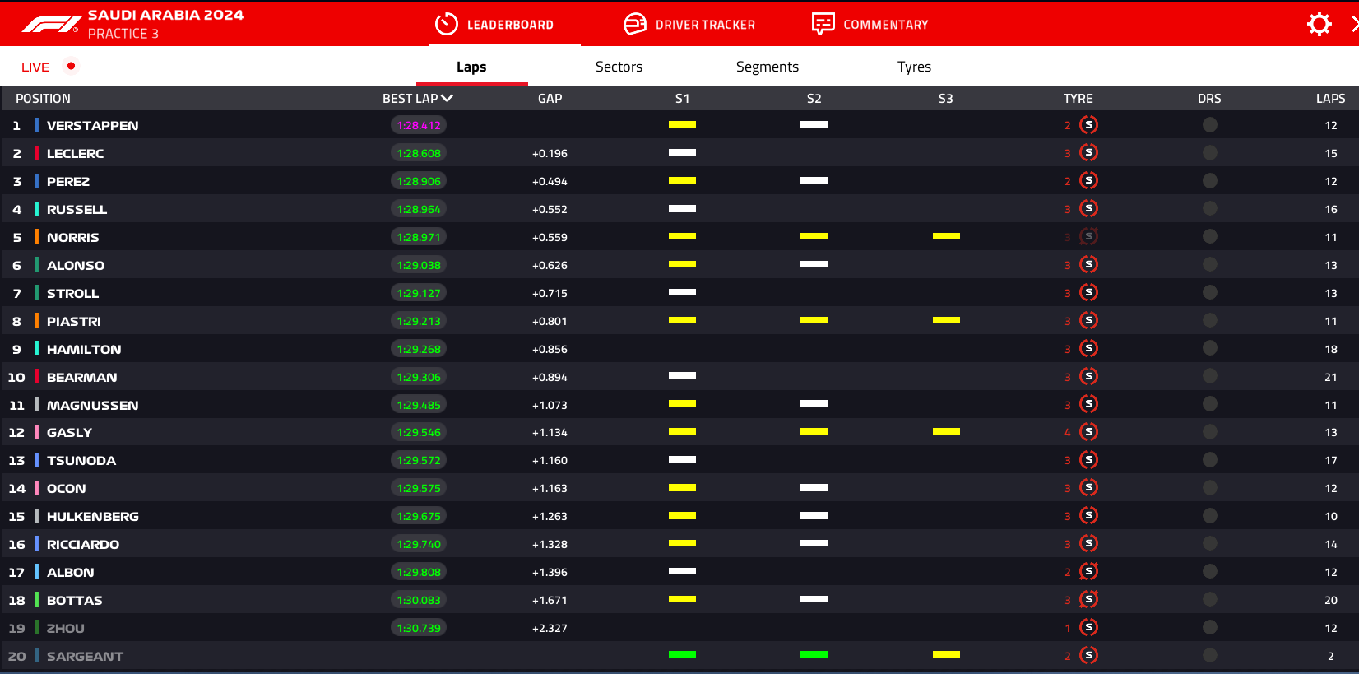The image size is (1359, 674).
Task: Click Norris's dimmed tyre icon
Action: (1089, 237)
